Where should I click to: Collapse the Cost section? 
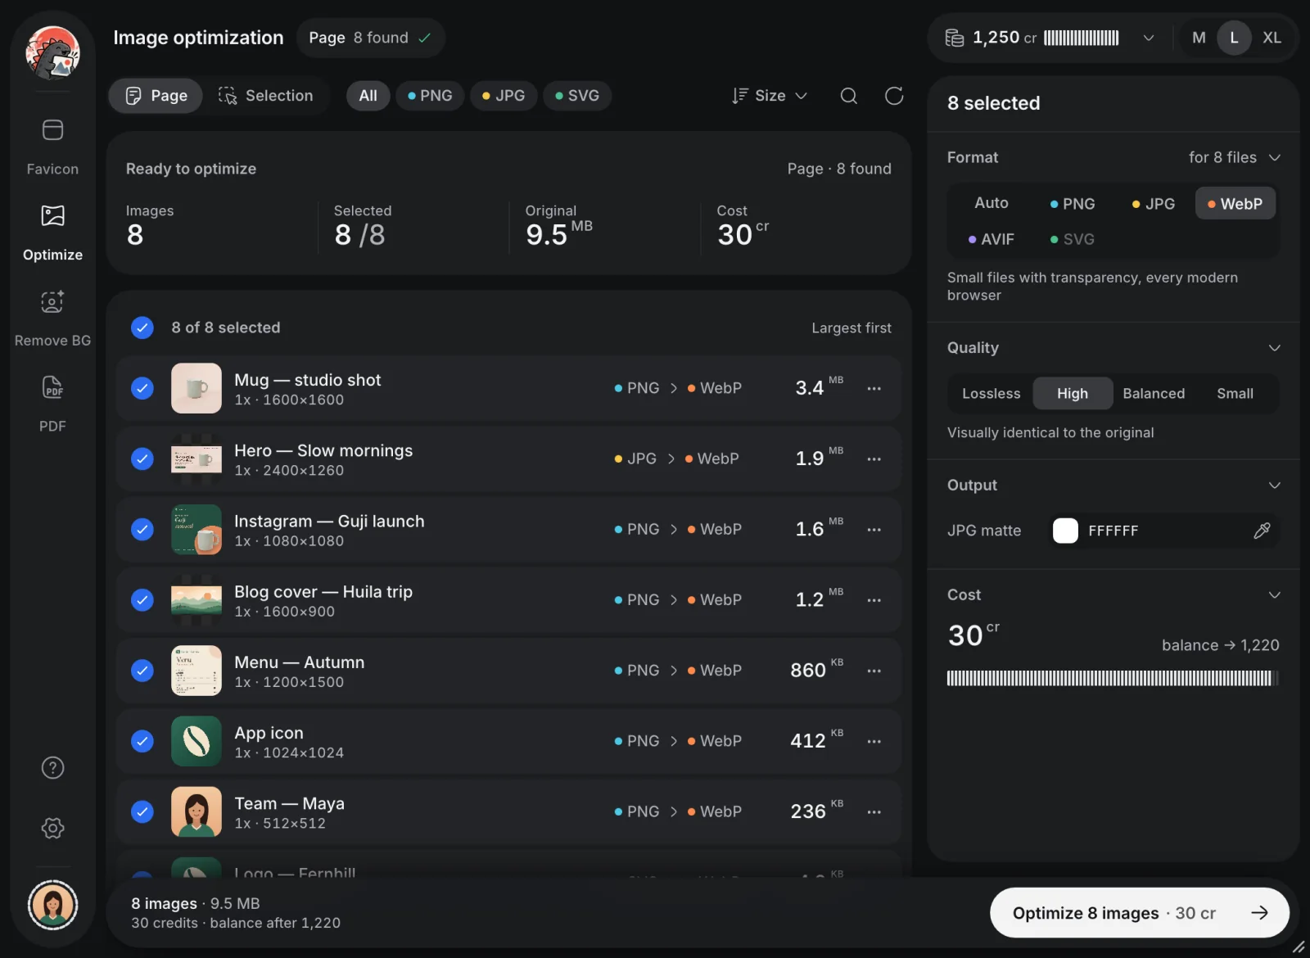pos(1274,595)
